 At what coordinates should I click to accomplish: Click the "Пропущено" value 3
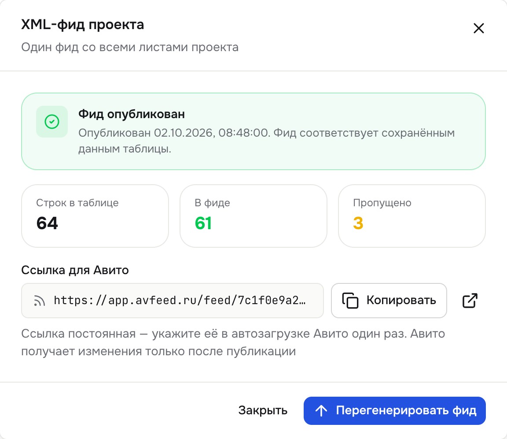click(x=358, y=223)
